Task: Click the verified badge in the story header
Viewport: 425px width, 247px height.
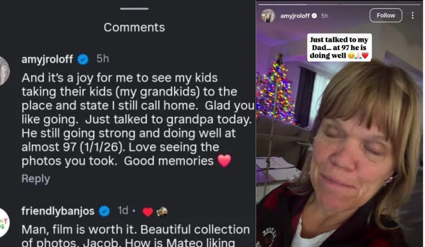Action: point(314,16)
